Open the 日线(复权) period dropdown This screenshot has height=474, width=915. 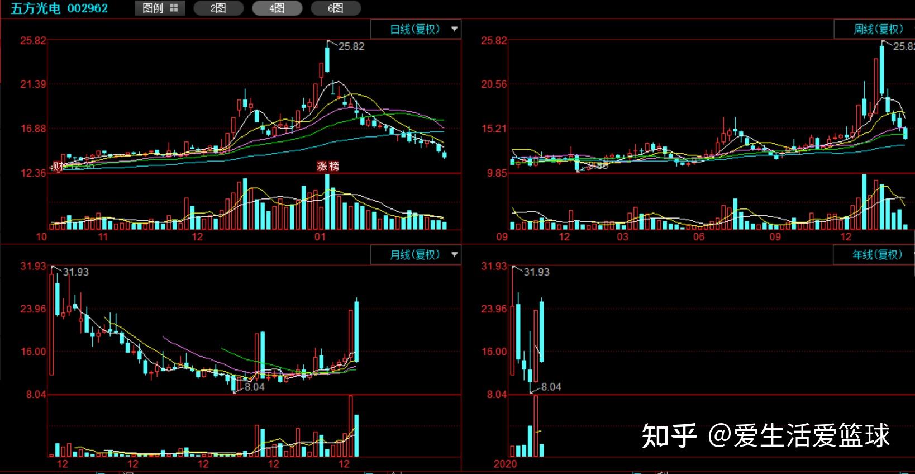click(x=416, y=29)
